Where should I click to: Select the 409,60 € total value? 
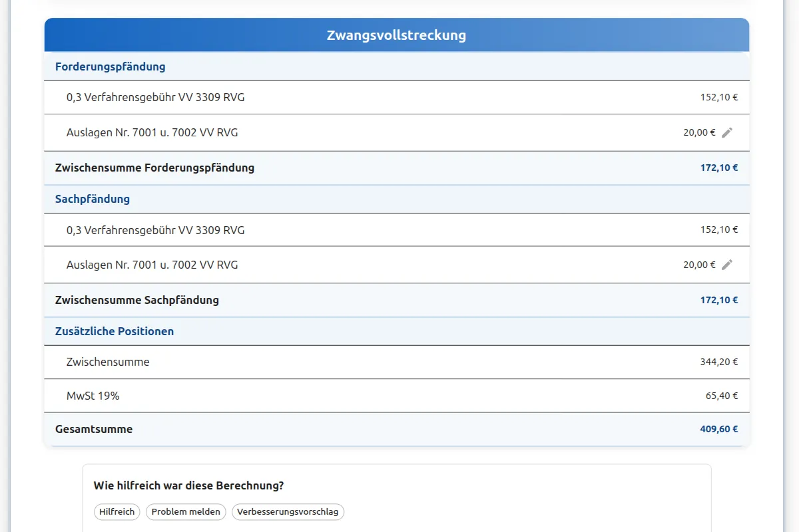pyautogui.click(x=718, y=429)
